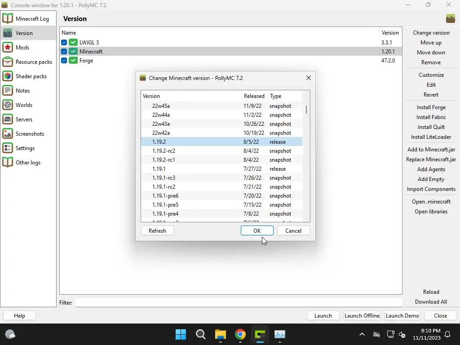This screenshot has height=345, width=460.
Task: Click the Launch Offline button
Action: tap(362, 316)
